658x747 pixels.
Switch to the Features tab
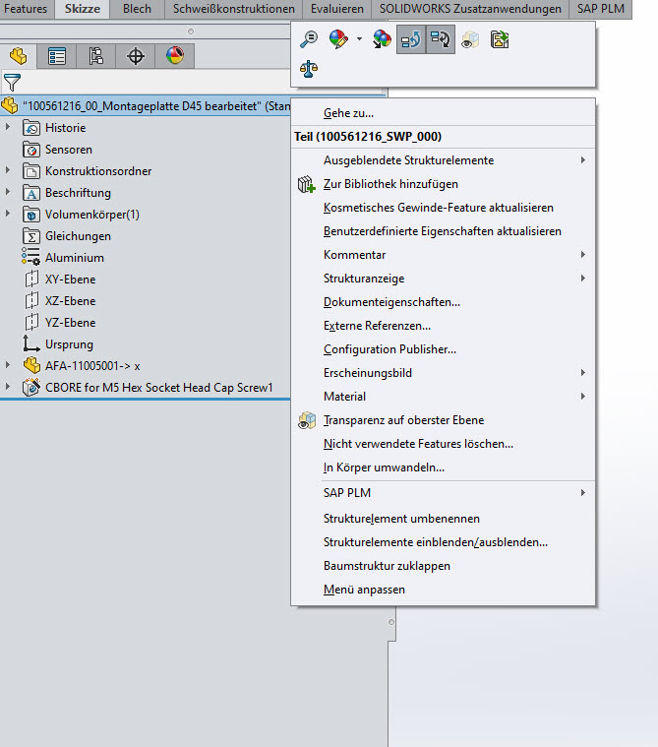(27, 9)
